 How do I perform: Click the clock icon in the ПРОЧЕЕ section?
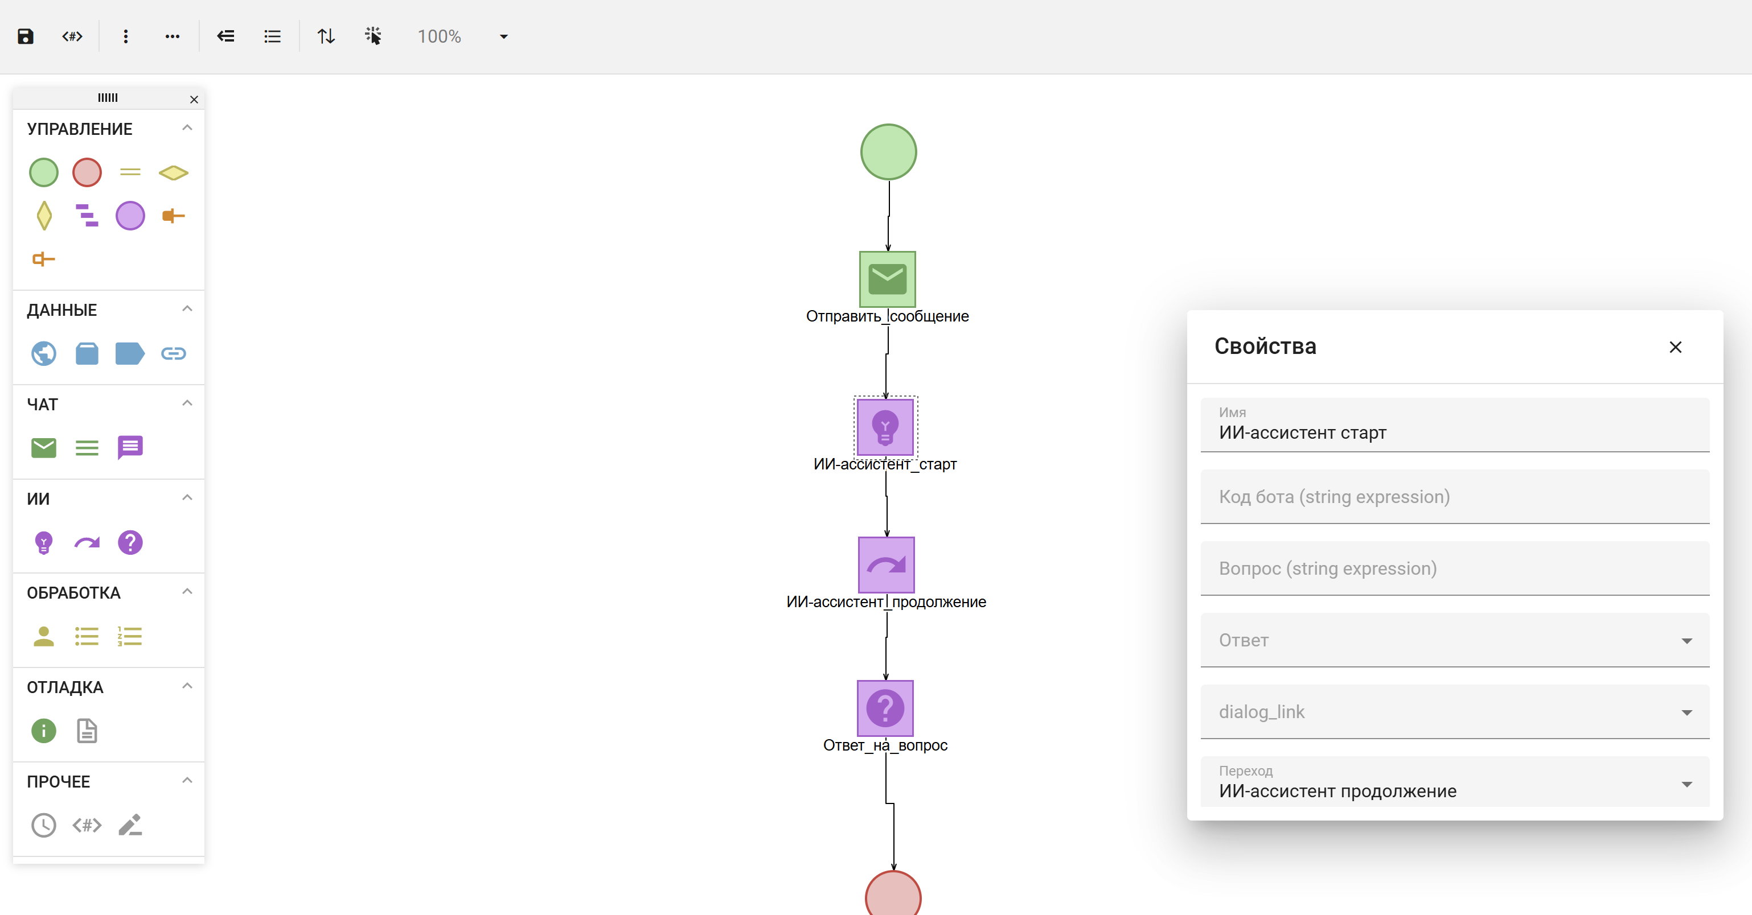(x=43, y=825)
